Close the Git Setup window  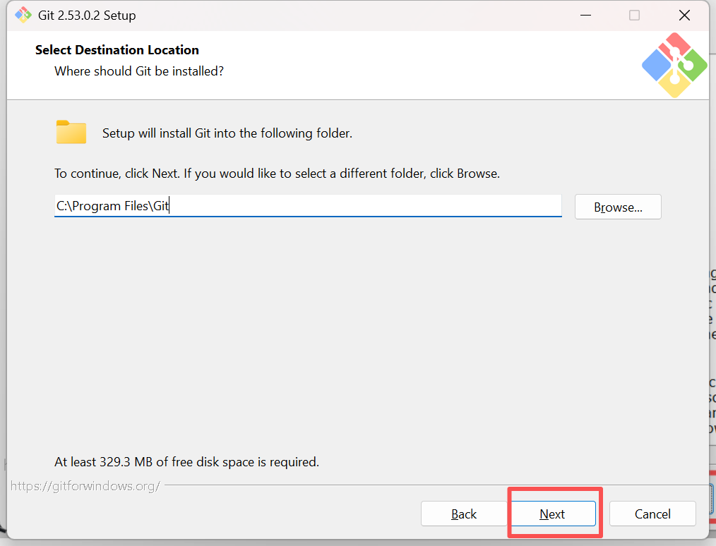point(684,15)
